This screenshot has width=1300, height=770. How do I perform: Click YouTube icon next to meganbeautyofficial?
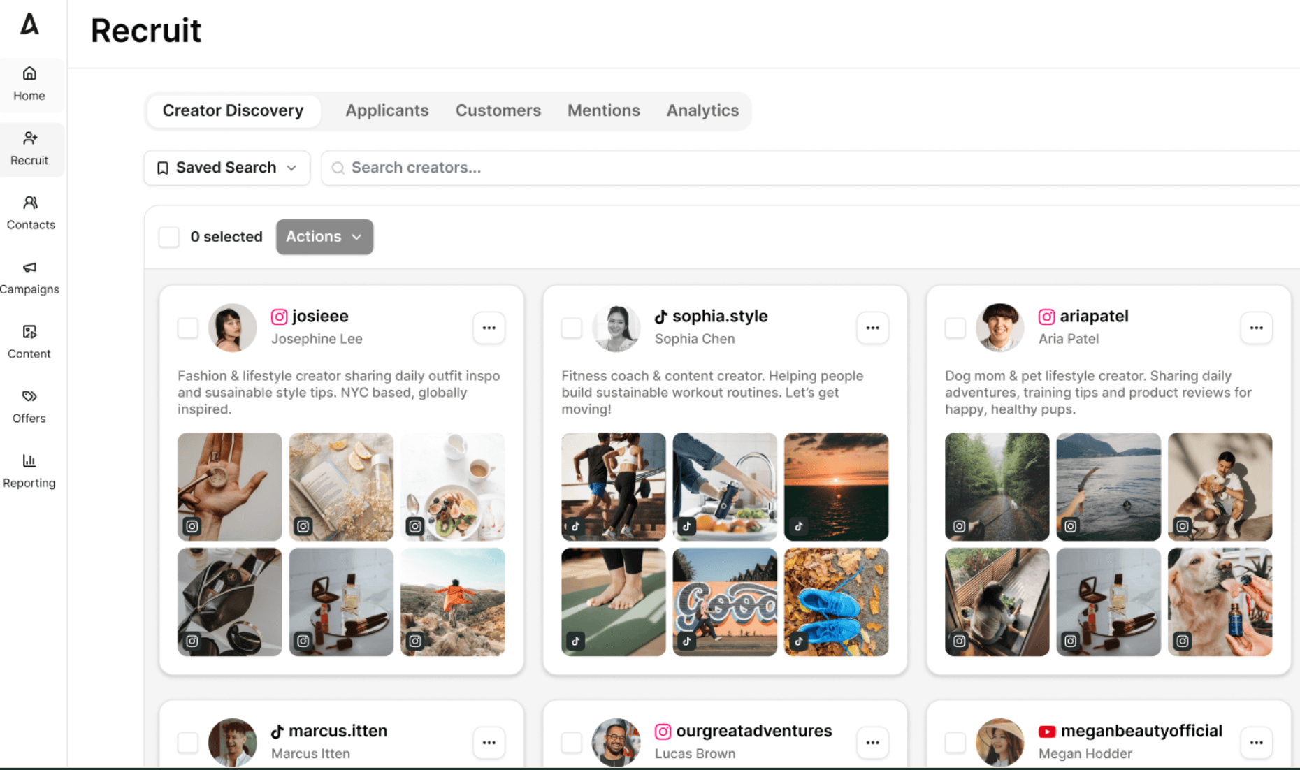click(1047, 732)
